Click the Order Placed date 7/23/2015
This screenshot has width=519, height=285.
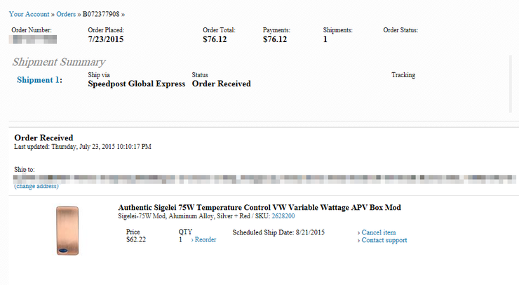tap(106, 39)
